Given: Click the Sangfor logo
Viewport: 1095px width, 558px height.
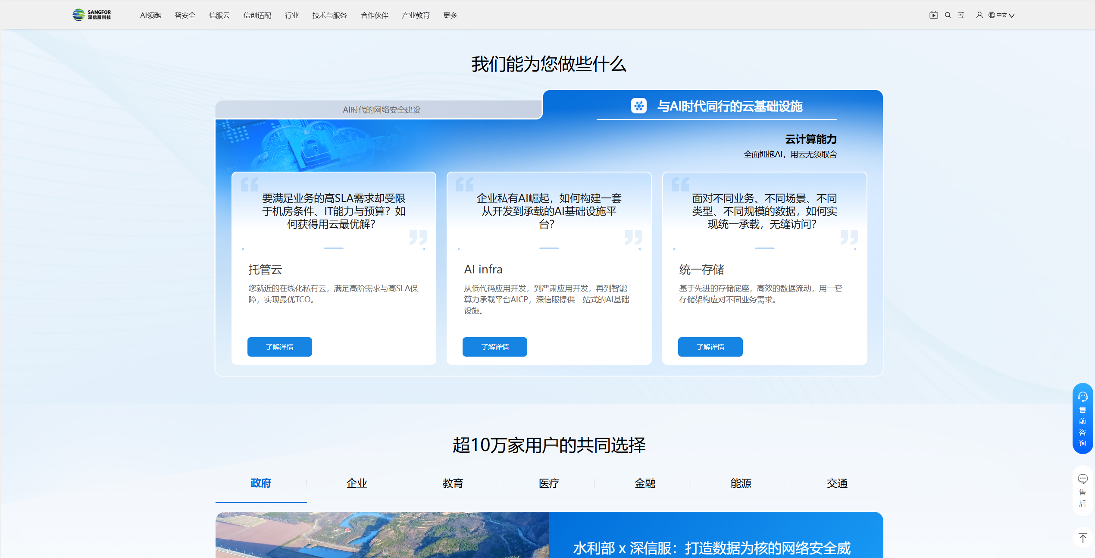Looking at the screenshot, I should [92, 15].
